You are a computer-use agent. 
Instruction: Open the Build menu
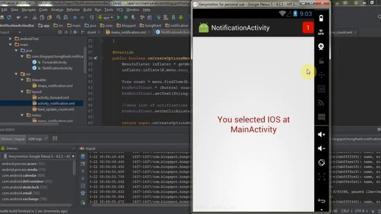88,10
